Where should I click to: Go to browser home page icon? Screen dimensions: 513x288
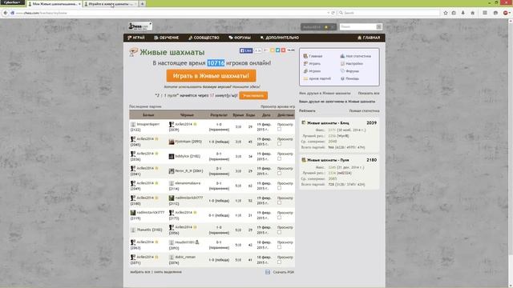472,13
